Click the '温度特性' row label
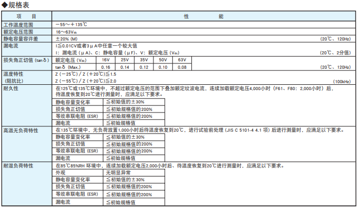The image size is (357, 209). point(13,74)
